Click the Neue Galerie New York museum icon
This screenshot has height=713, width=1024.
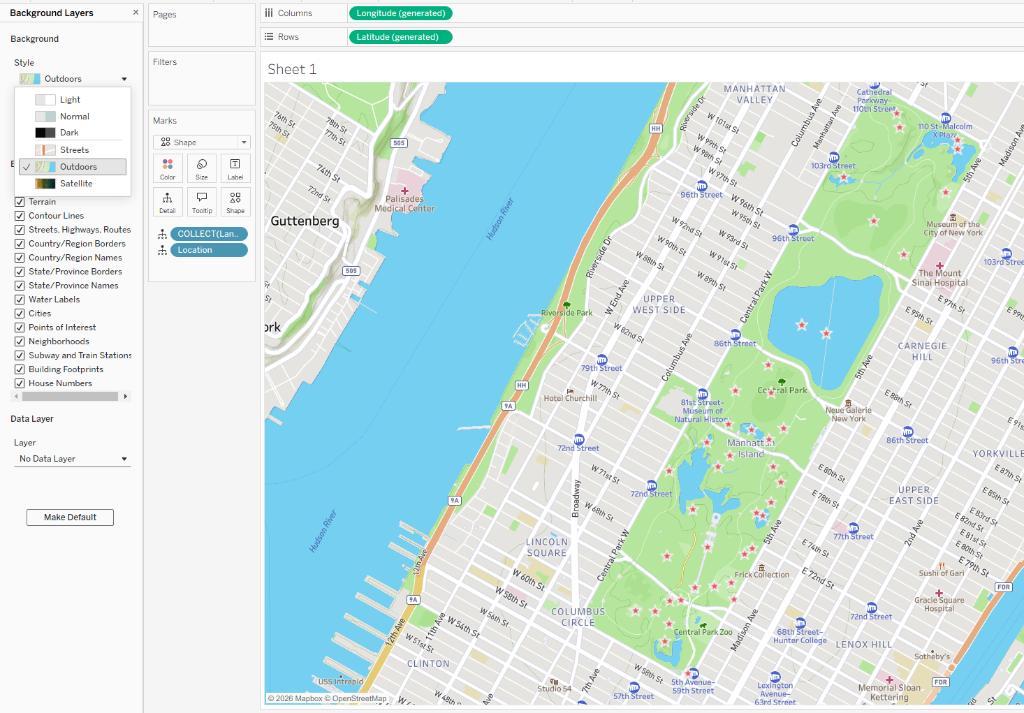click(x=848, y=403)
